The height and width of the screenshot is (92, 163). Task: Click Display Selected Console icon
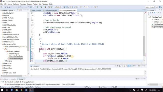coord(135,66)
